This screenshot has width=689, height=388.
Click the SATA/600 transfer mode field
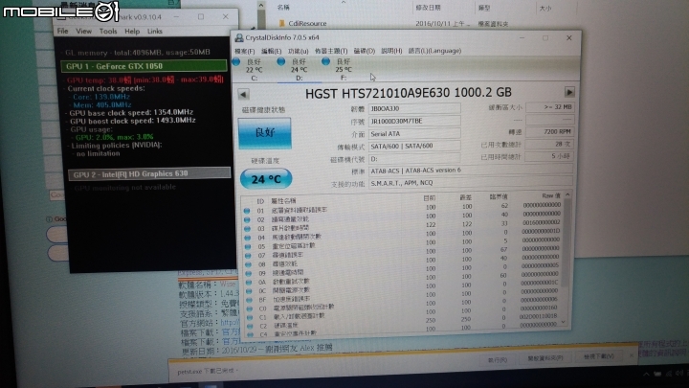(414, 146)
